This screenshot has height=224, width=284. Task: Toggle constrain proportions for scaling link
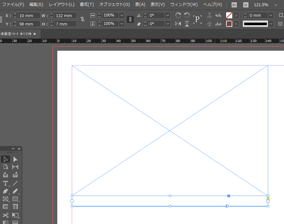(x=130, y=19)
